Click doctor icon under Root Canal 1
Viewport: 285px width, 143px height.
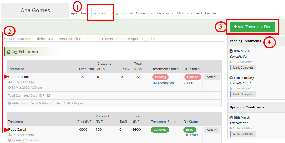pyautogui.click(x=10, y=135)
